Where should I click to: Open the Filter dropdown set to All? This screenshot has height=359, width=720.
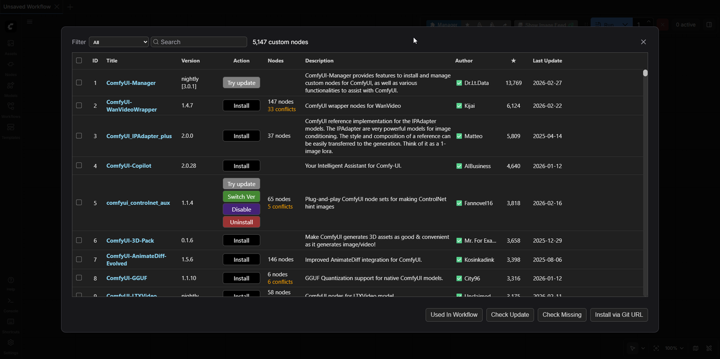pos(119,42)
